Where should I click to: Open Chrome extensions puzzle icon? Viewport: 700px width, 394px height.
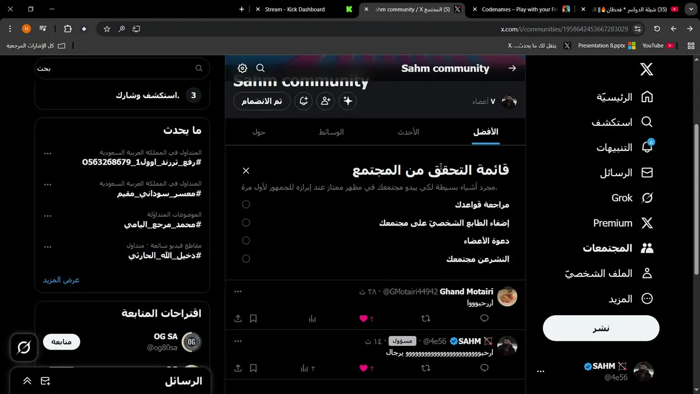pyautogui.click(x=68, y=28)
